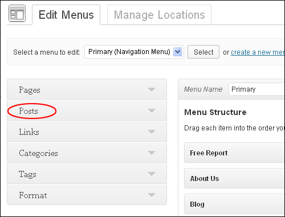Click the Categories panel title
Image resolution: width=285 pixels, height=217 pixels.
[38, 153]
